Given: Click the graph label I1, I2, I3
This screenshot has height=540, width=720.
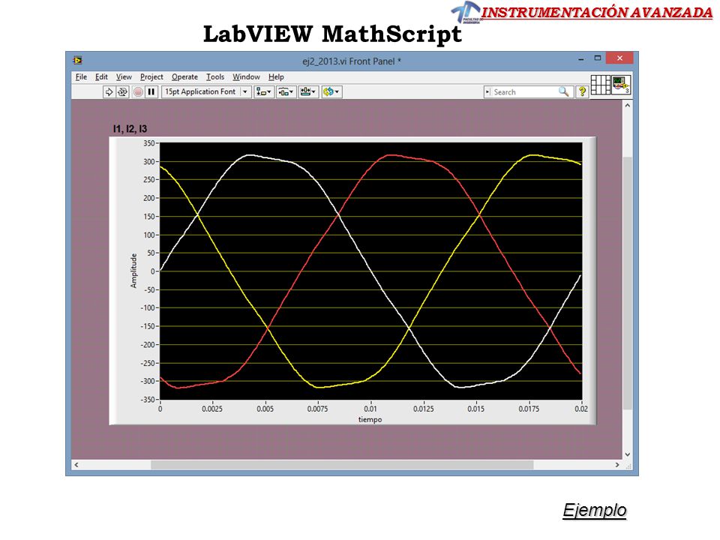Looking at the screenshot, I should tap(130, 129).
